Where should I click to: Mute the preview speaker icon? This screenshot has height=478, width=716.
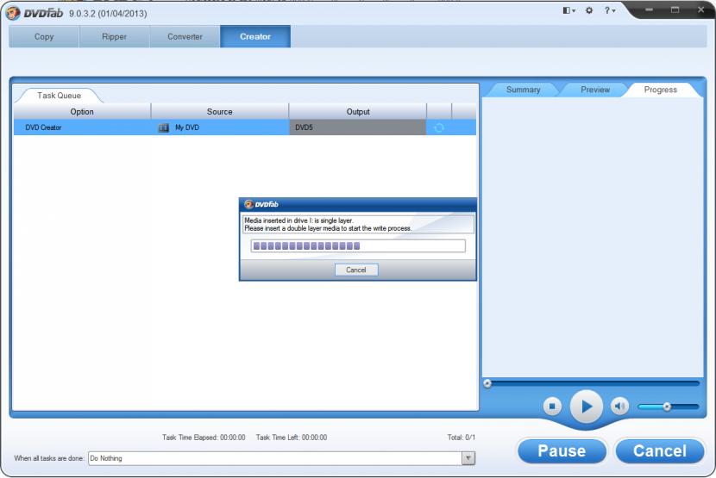(619, 406)
